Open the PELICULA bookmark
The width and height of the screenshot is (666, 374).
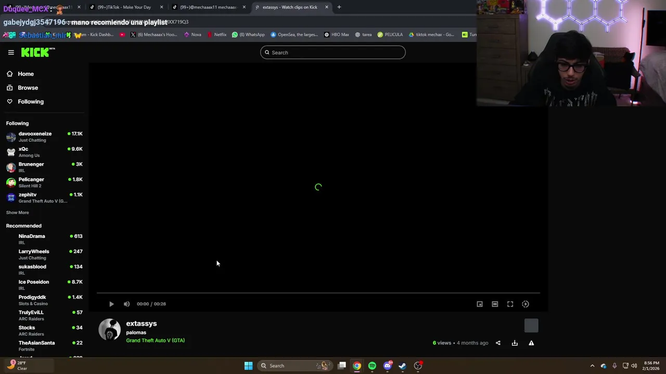[x=390, y=35]
